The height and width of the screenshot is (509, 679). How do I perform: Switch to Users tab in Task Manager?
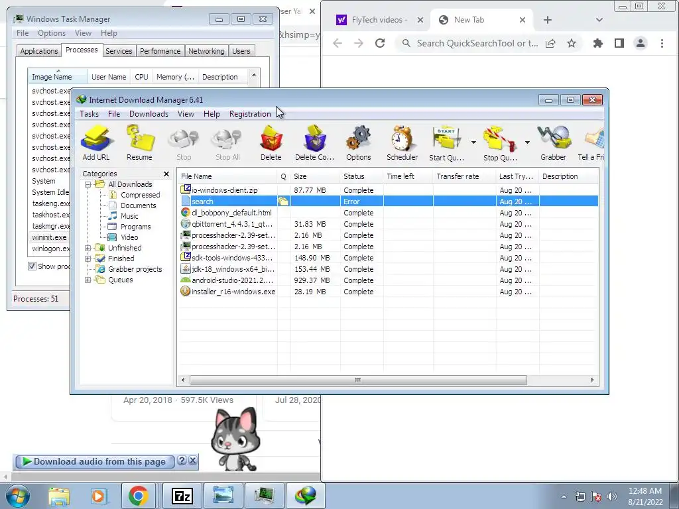(241, 51)
